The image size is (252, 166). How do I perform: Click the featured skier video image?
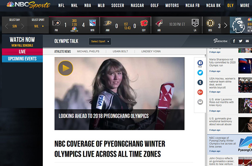click(120, 93)
